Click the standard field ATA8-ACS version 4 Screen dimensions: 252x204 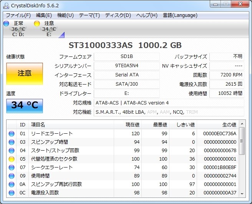pos(169,103)
